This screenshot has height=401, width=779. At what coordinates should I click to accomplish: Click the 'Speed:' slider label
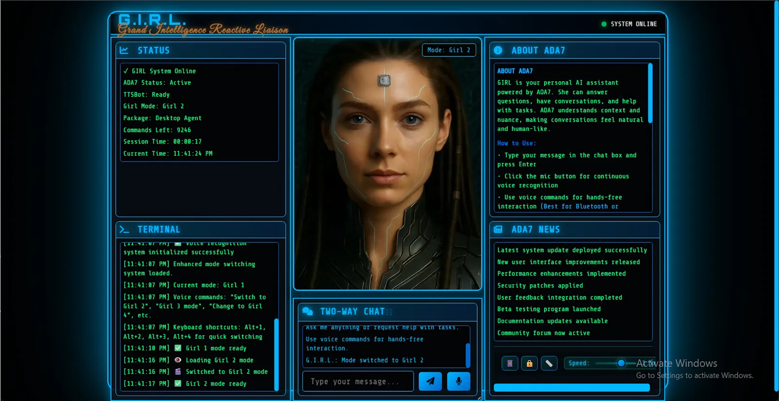(578, 363)
